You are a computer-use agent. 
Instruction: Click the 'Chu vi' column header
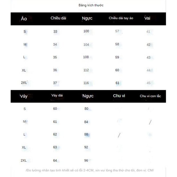coord(119,96)
